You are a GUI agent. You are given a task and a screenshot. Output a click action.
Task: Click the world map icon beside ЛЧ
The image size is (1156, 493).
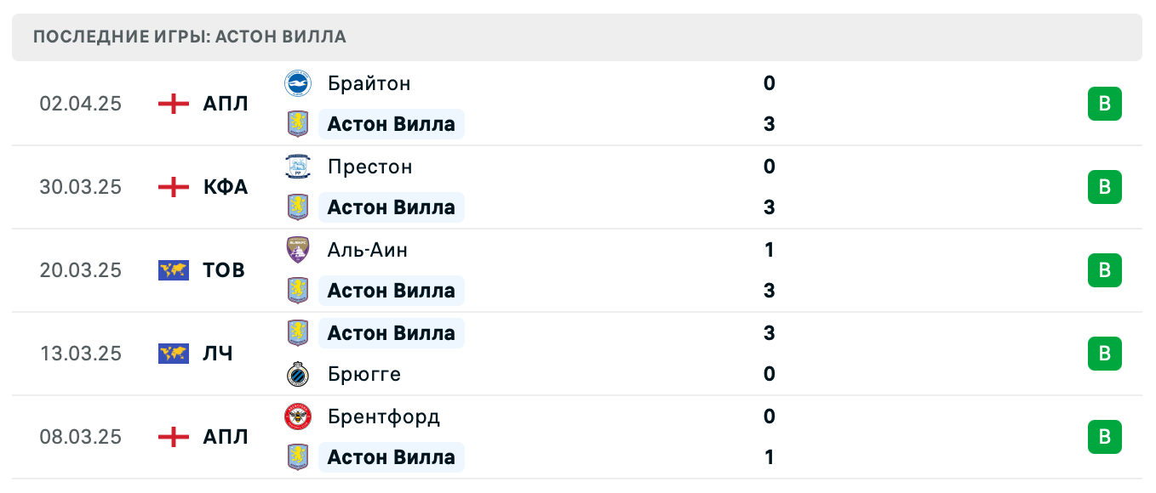[x=174, y=354]
